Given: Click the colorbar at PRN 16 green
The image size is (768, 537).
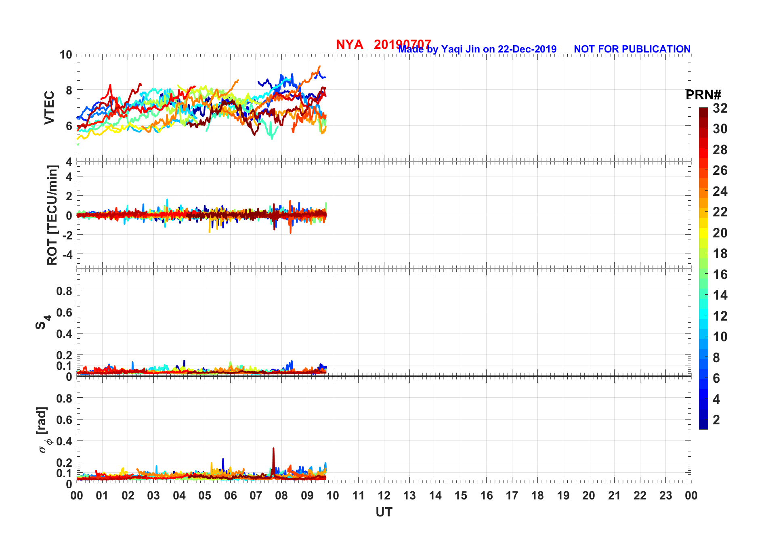Looking at the screenshot, I should tap(703, 274).
